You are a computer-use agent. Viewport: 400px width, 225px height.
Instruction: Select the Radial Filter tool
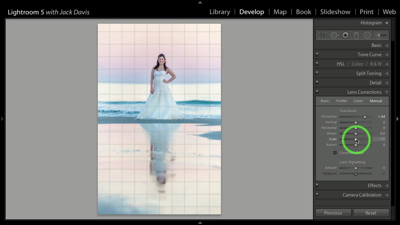(x=367, y=35)
